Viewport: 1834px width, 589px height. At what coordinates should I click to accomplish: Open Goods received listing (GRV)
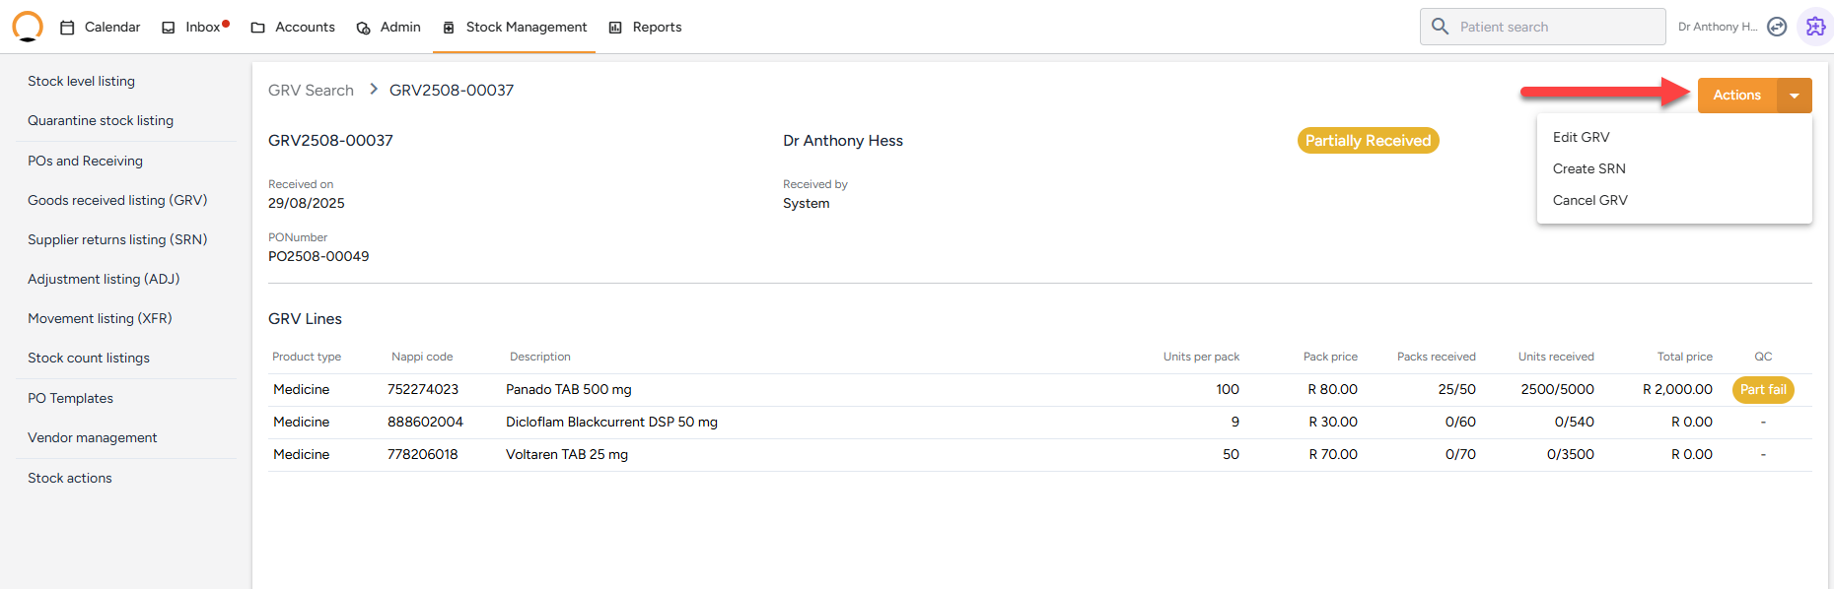pos(117,200)
